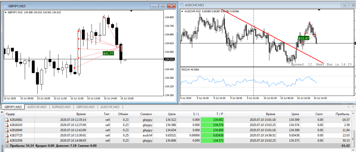This screenshot has width=356, height=152.
Task: Click the profit value 50.15
Action: tap(346, 140)
